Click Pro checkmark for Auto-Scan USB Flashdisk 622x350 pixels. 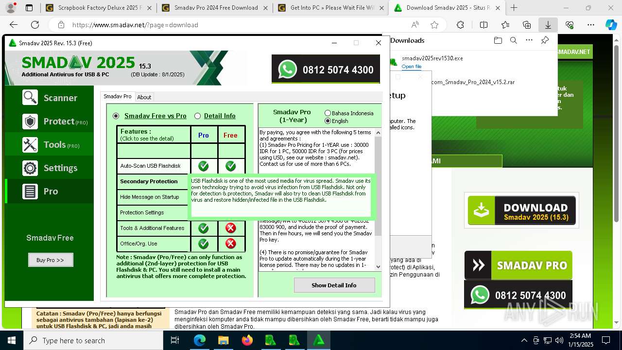[x=204, y=166]
